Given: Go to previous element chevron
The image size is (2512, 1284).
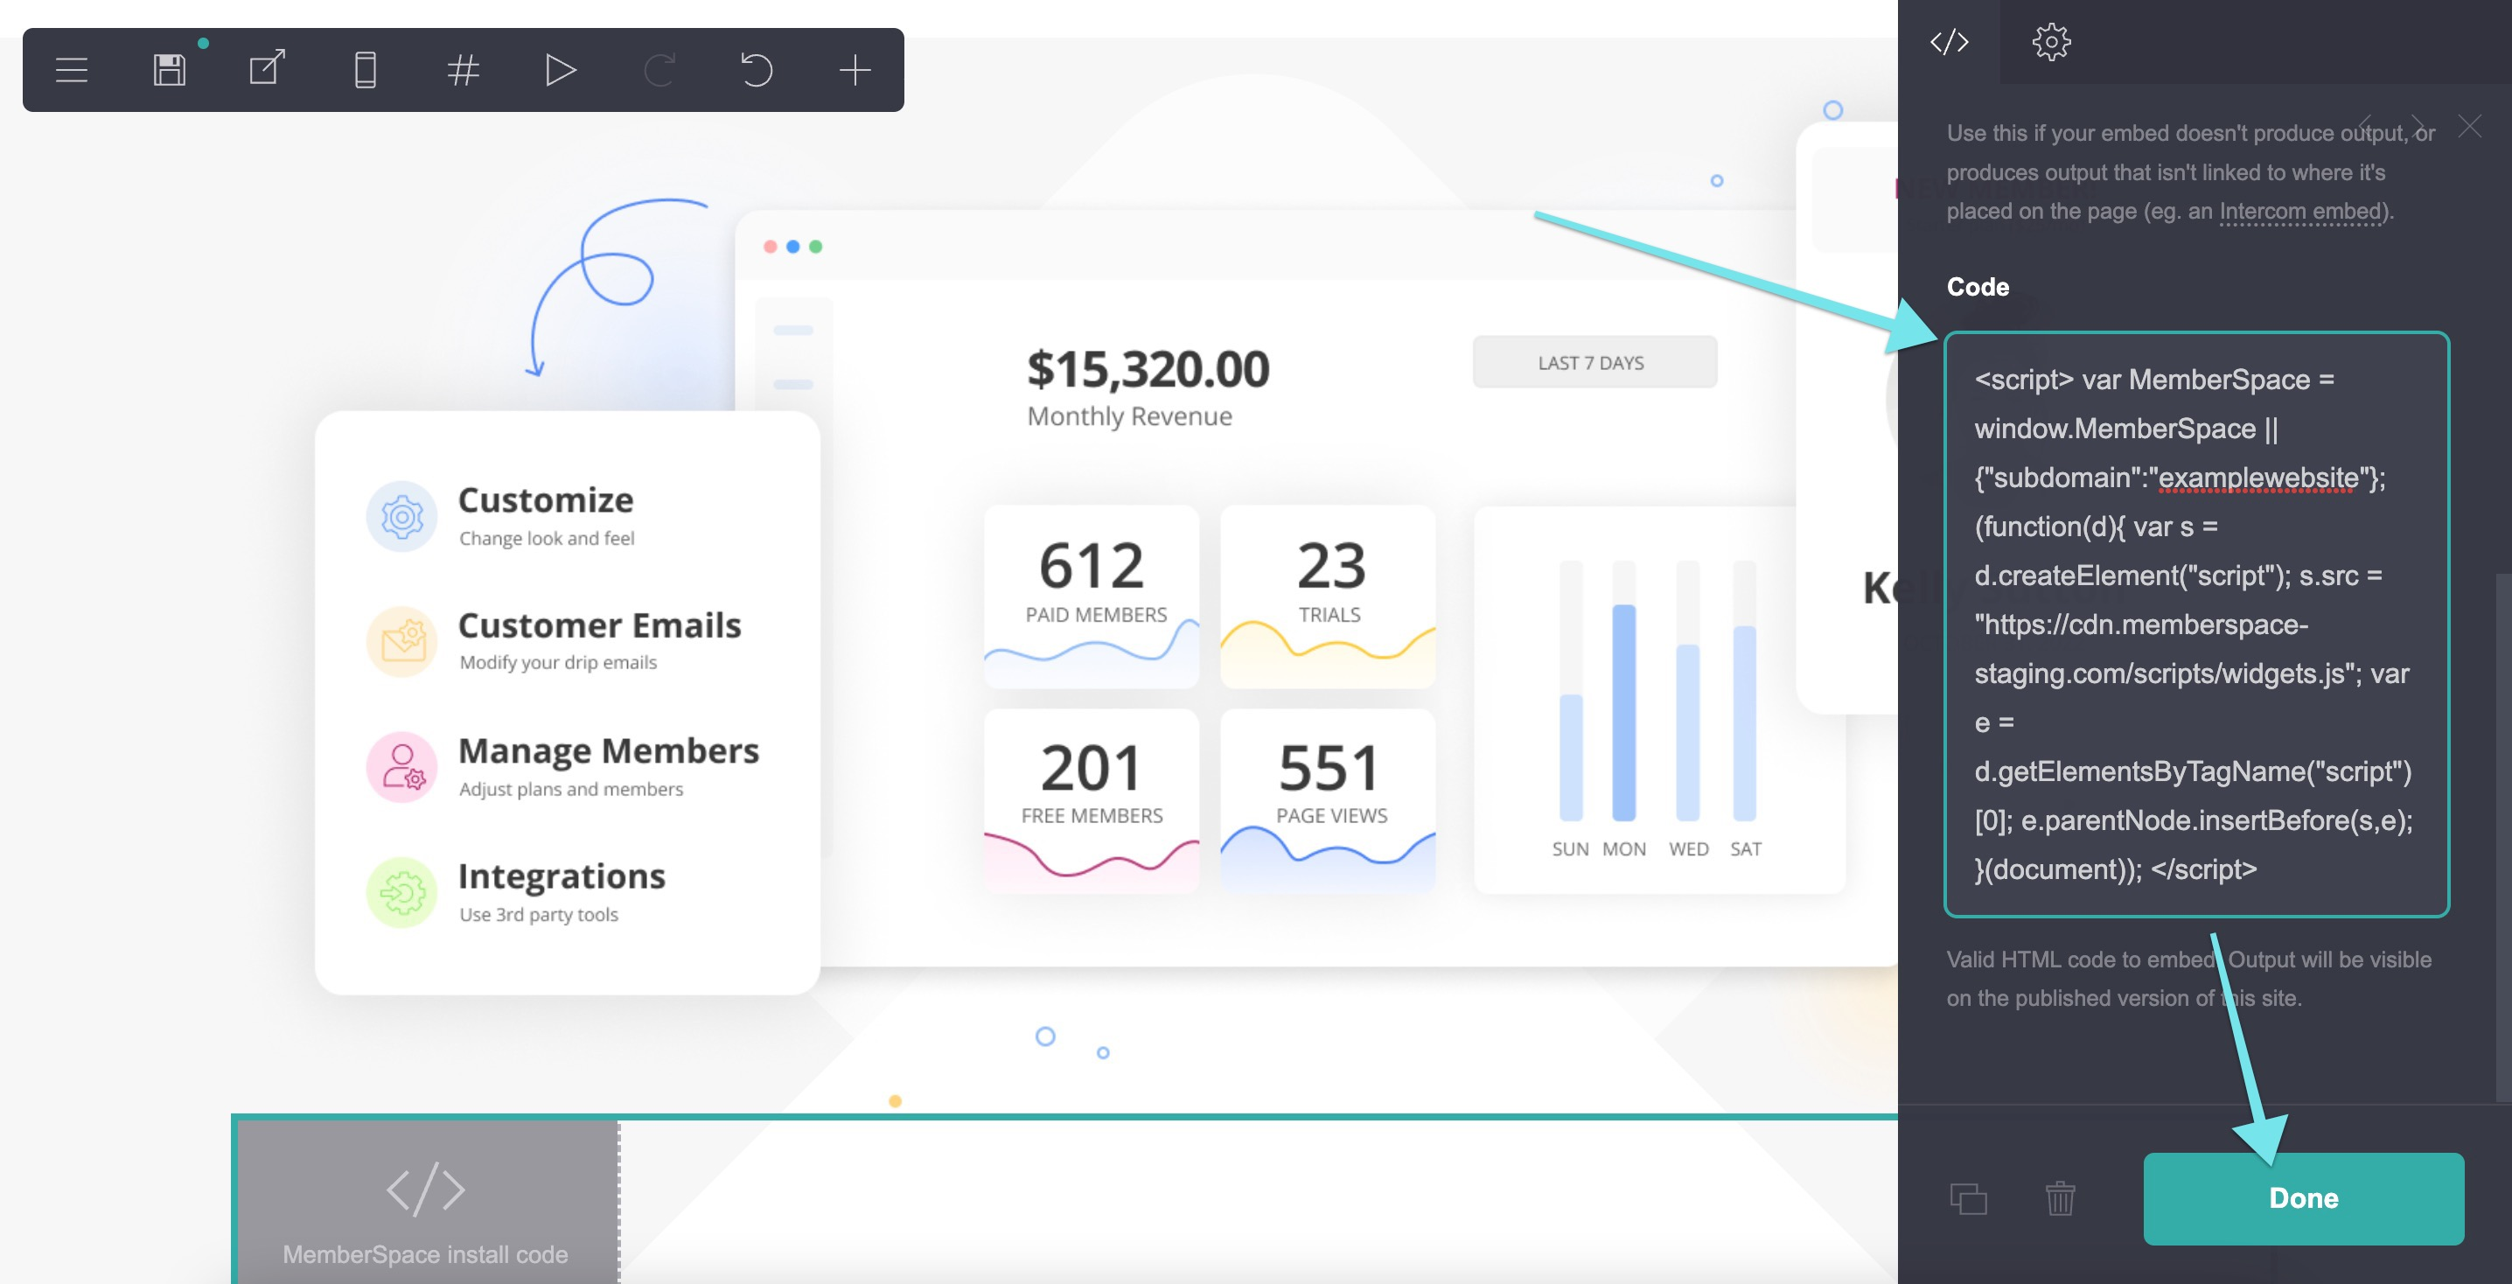Looking at the screenshot, I should click(x=2366, y=126).
